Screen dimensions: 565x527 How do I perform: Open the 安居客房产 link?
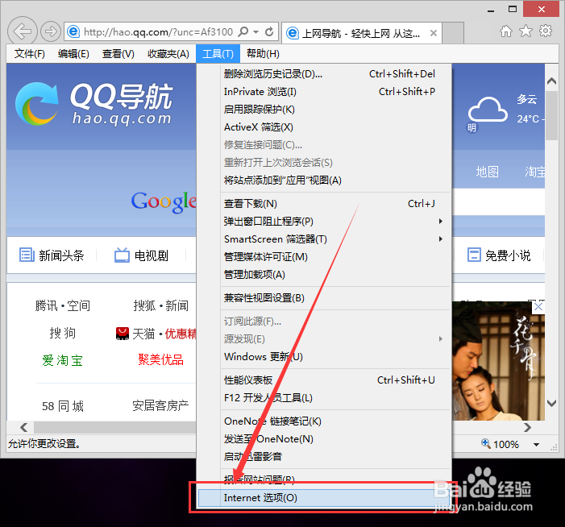pyautogui.click(x=160, y=405)
